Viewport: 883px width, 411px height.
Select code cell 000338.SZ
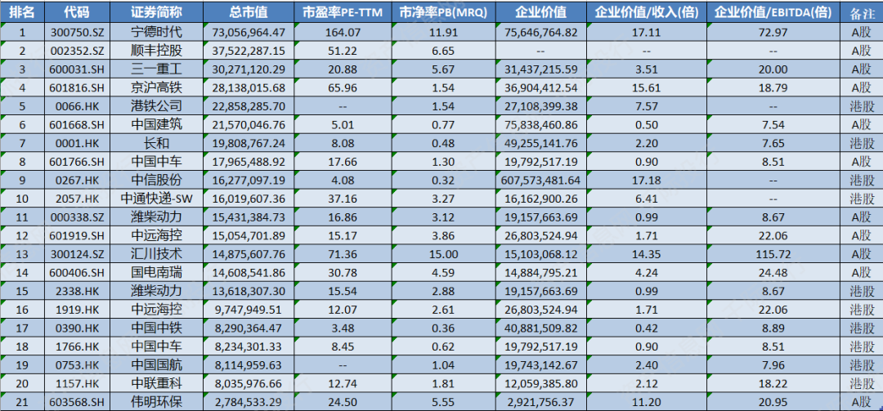[77, 217]
